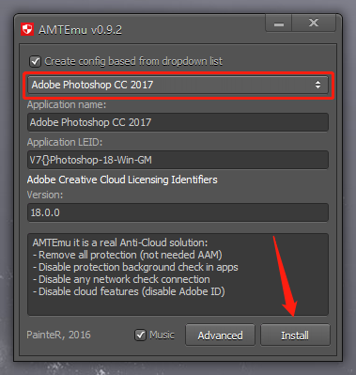Disable the Music checkbox
356x375 pixels.
pos(140,335)
